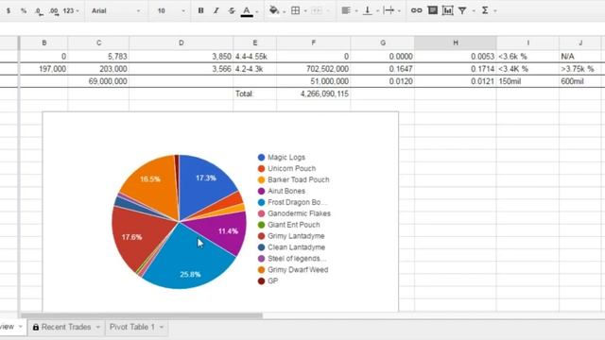
Task: Select highlighted column H header
Action: (456, 42)
